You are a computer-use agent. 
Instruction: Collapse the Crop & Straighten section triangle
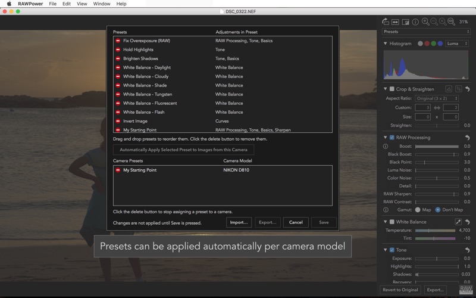(x=385, y=89)
